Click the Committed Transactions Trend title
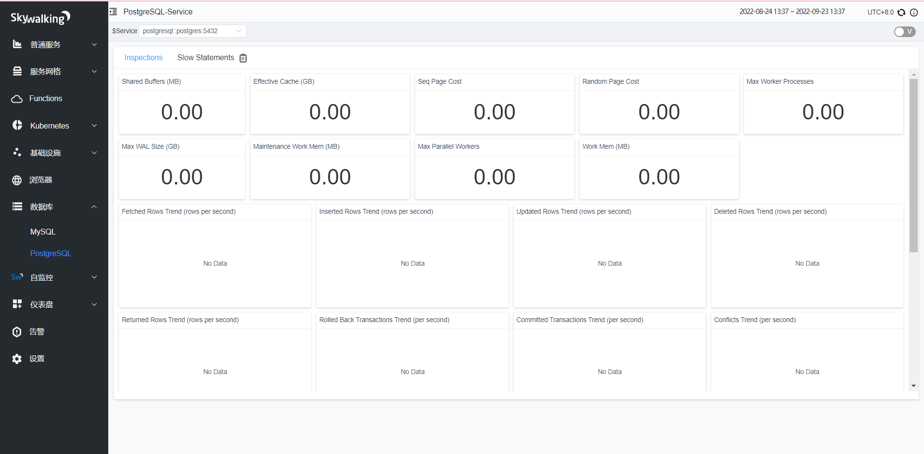This screenshot has height=454, width=924. 579,320
